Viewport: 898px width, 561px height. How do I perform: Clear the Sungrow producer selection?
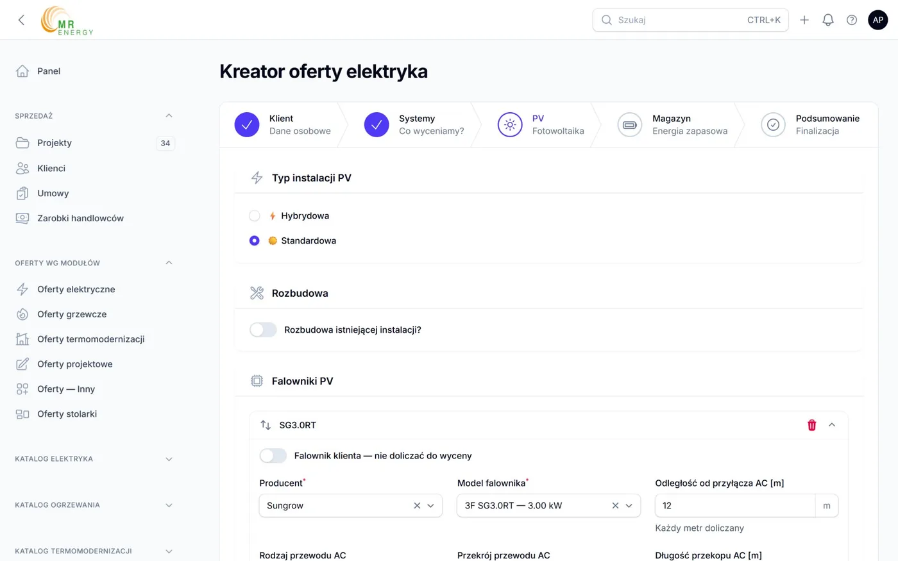[x=417, y=506]
